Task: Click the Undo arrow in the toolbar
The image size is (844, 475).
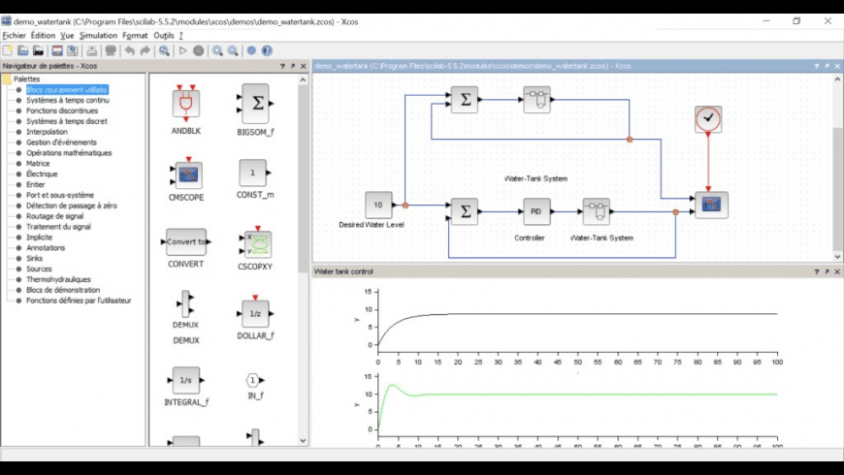Action: click(130, 50)
